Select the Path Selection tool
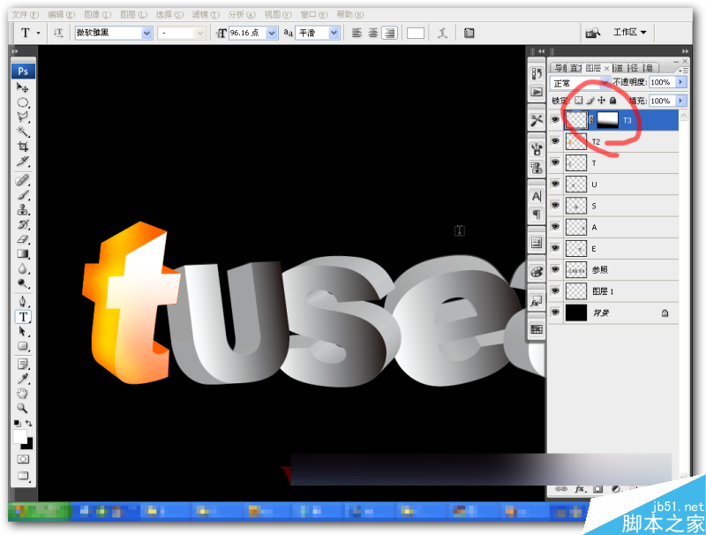This screenshot has width=706, height=535. point(23,331)
